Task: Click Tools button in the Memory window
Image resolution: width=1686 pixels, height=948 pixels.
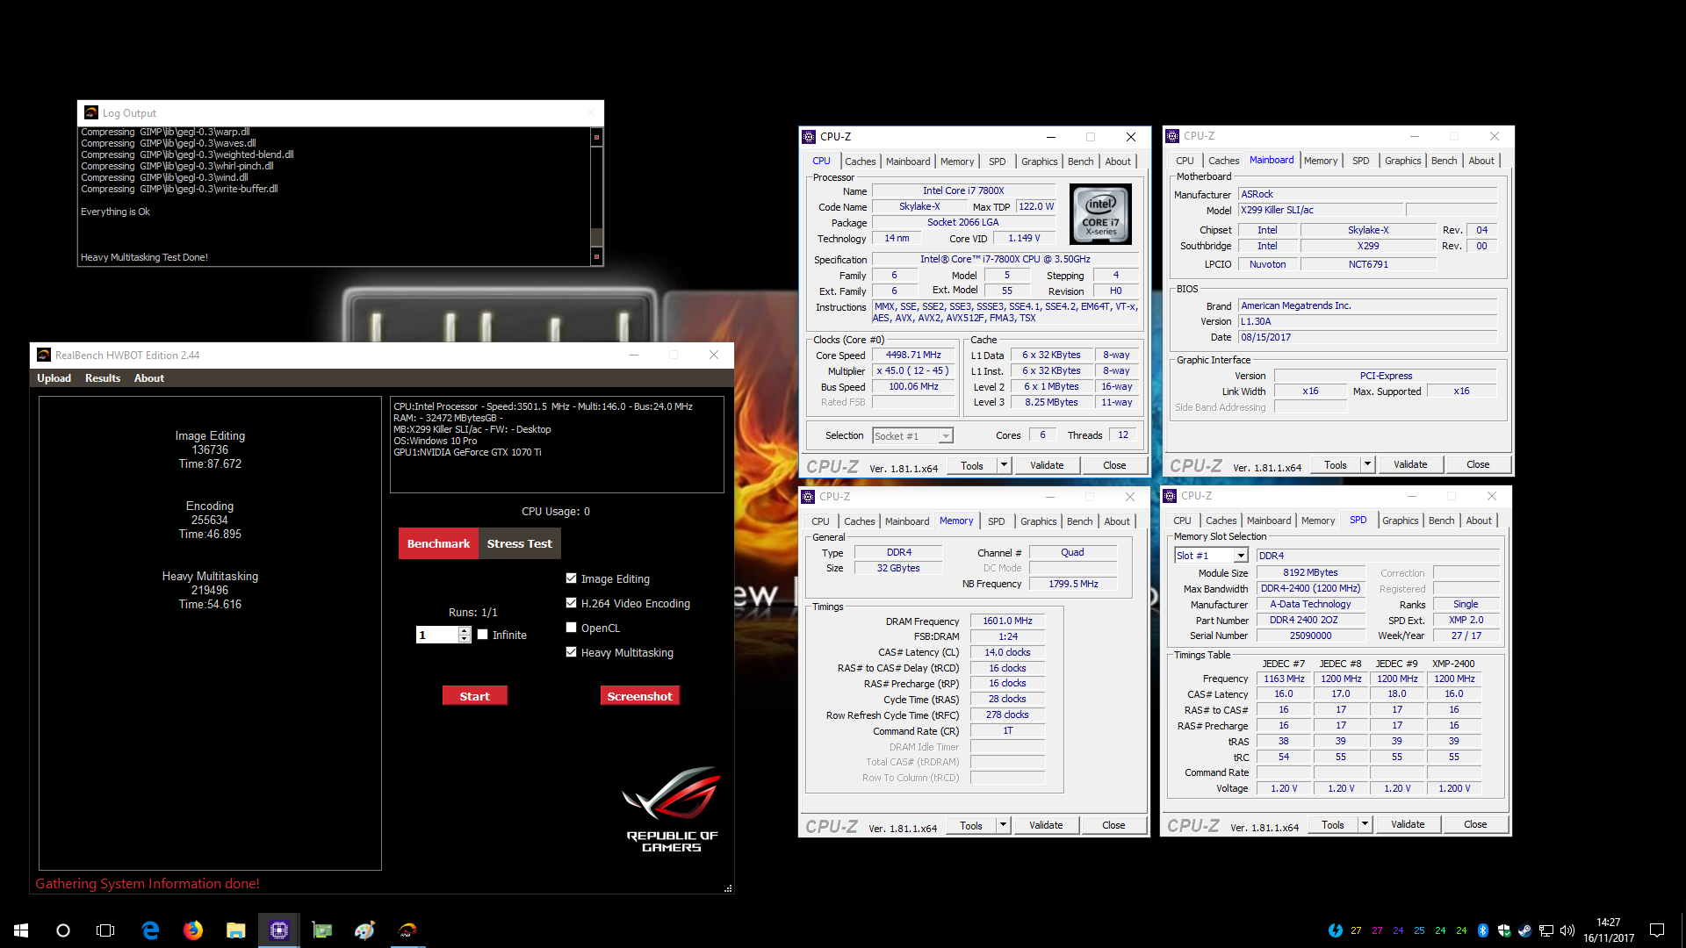Action: pyautogui.click(x=971, y=825)
